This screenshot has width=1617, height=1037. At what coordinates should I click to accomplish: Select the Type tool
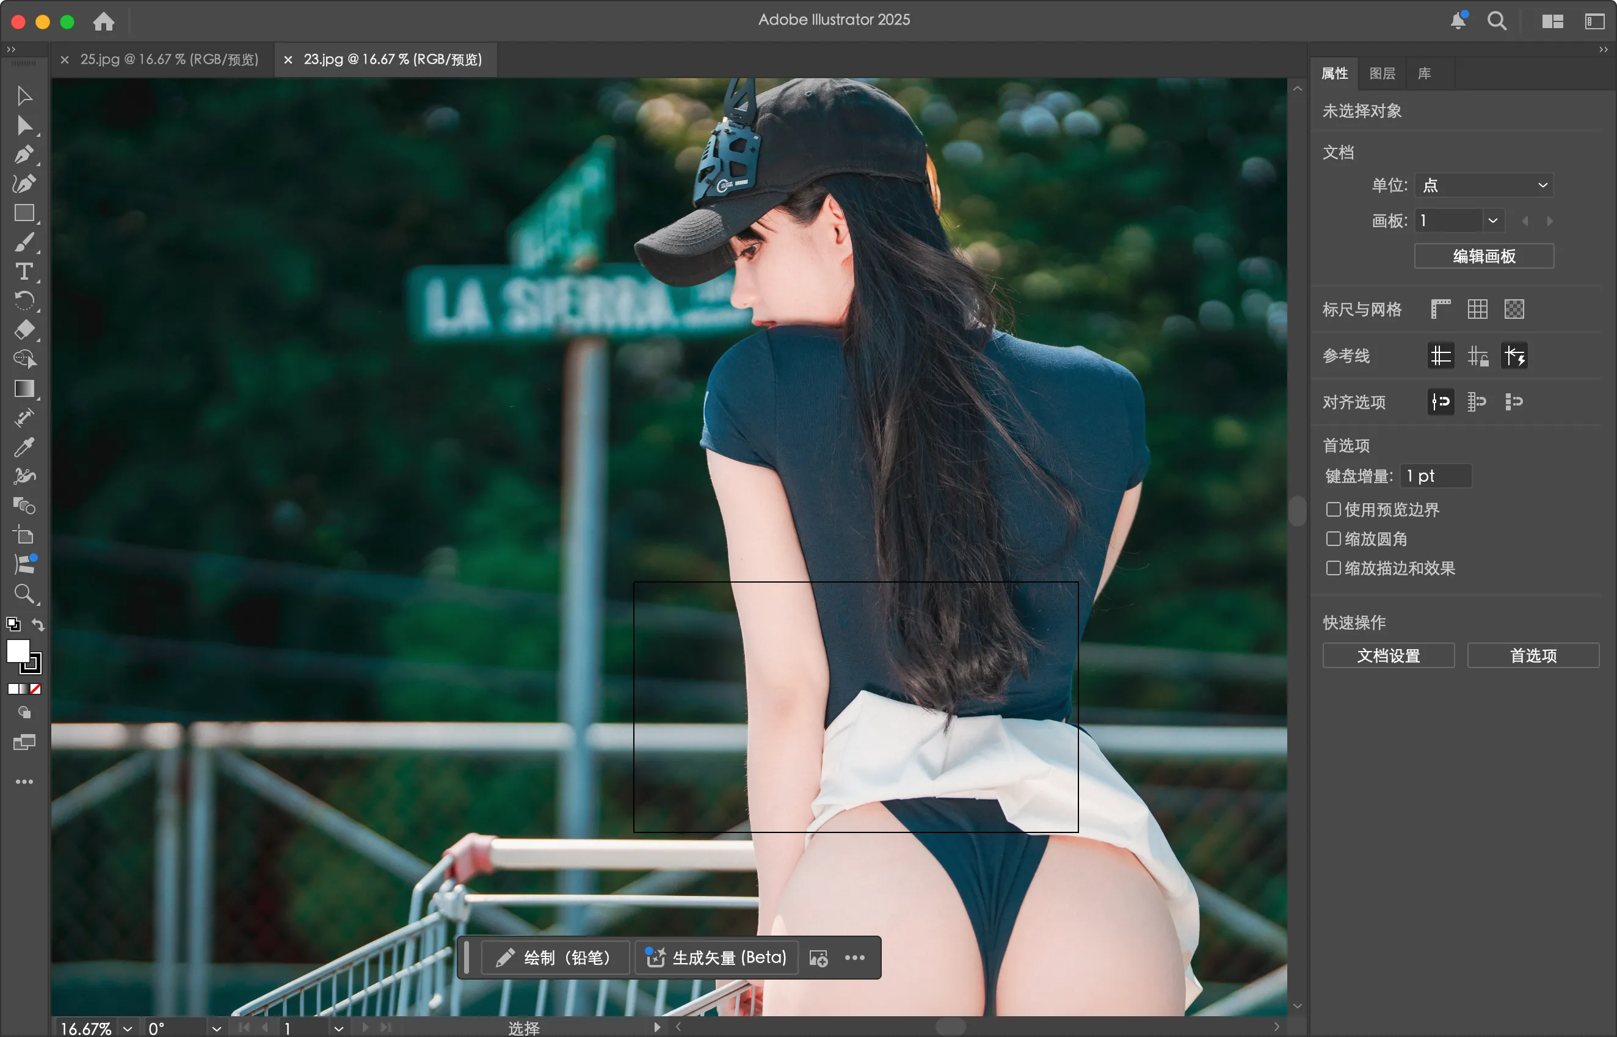(24, 271)
